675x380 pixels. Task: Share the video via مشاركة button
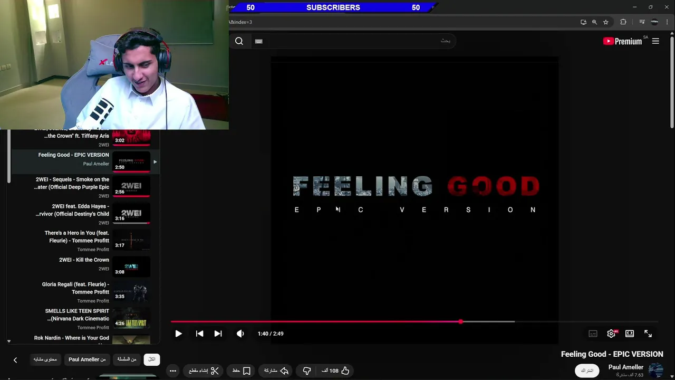pyautogui.click(x=276, y=371)
